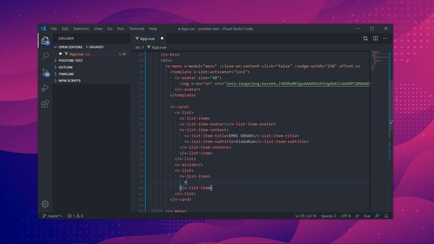434x244 pixels.
Task: Change line ending via LF status item
Action: (357, 216)
